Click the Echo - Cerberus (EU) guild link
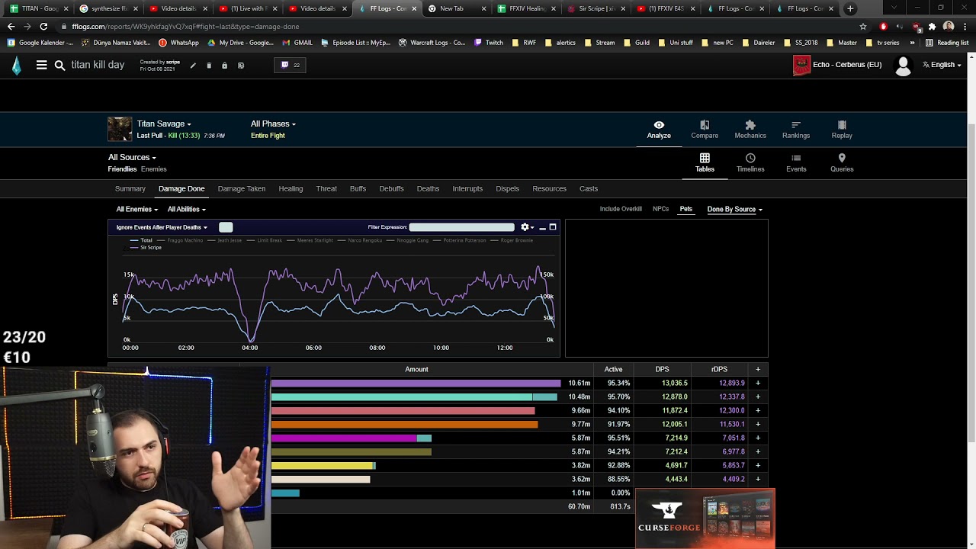Screen dimensions: 976x549 click(x=847, y=65)
